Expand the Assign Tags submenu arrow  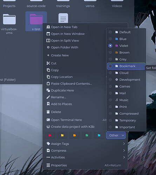point(124,144)
